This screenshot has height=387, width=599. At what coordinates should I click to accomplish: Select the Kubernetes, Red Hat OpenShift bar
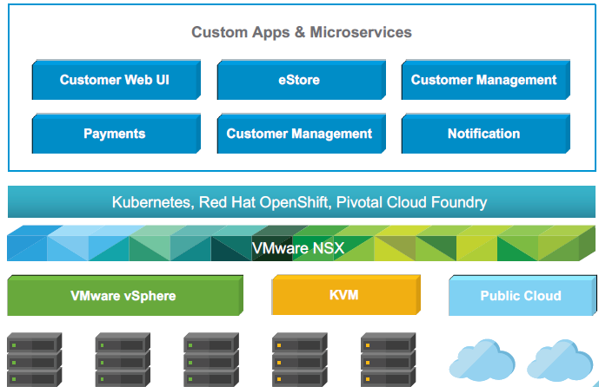tap(302, 201)
